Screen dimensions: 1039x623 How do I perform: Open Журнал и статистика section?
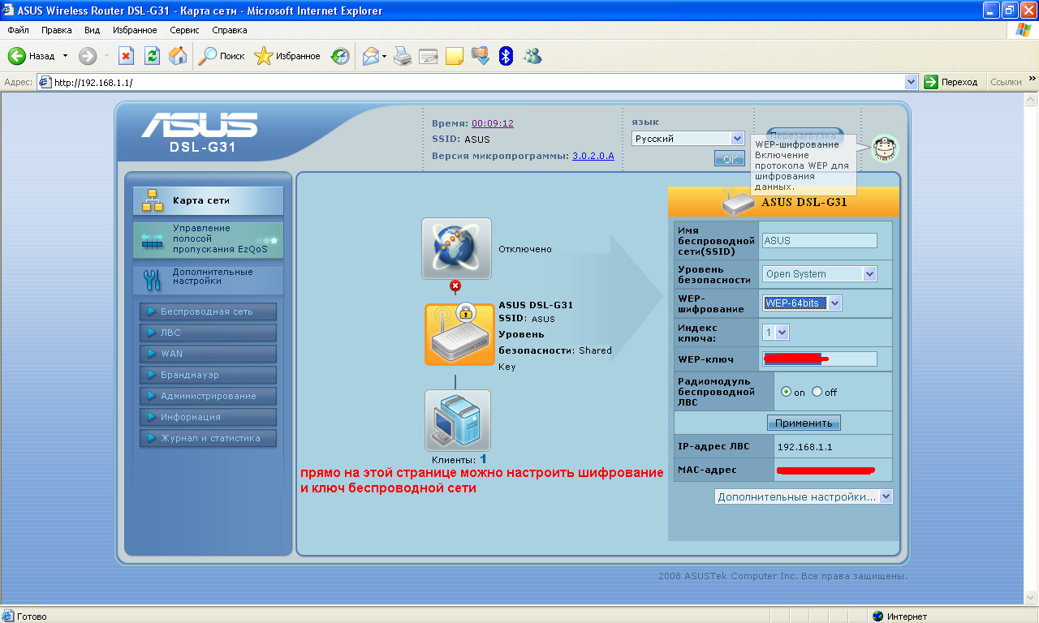coord(208,438)
